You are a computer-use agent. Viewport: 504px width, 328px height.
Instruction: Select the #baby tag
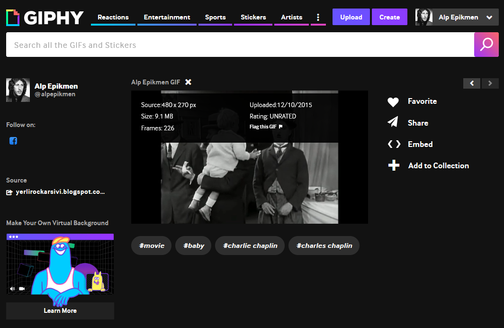click(x=193, y=246)
